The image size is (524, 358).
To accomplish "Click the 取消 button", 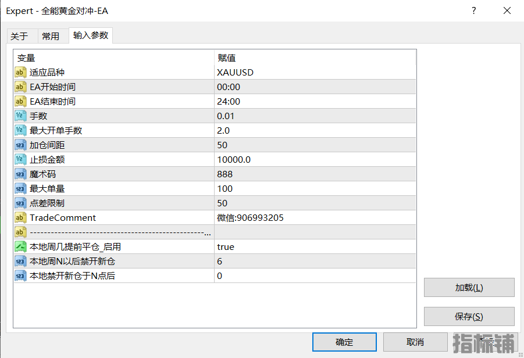I will point(415,342).
